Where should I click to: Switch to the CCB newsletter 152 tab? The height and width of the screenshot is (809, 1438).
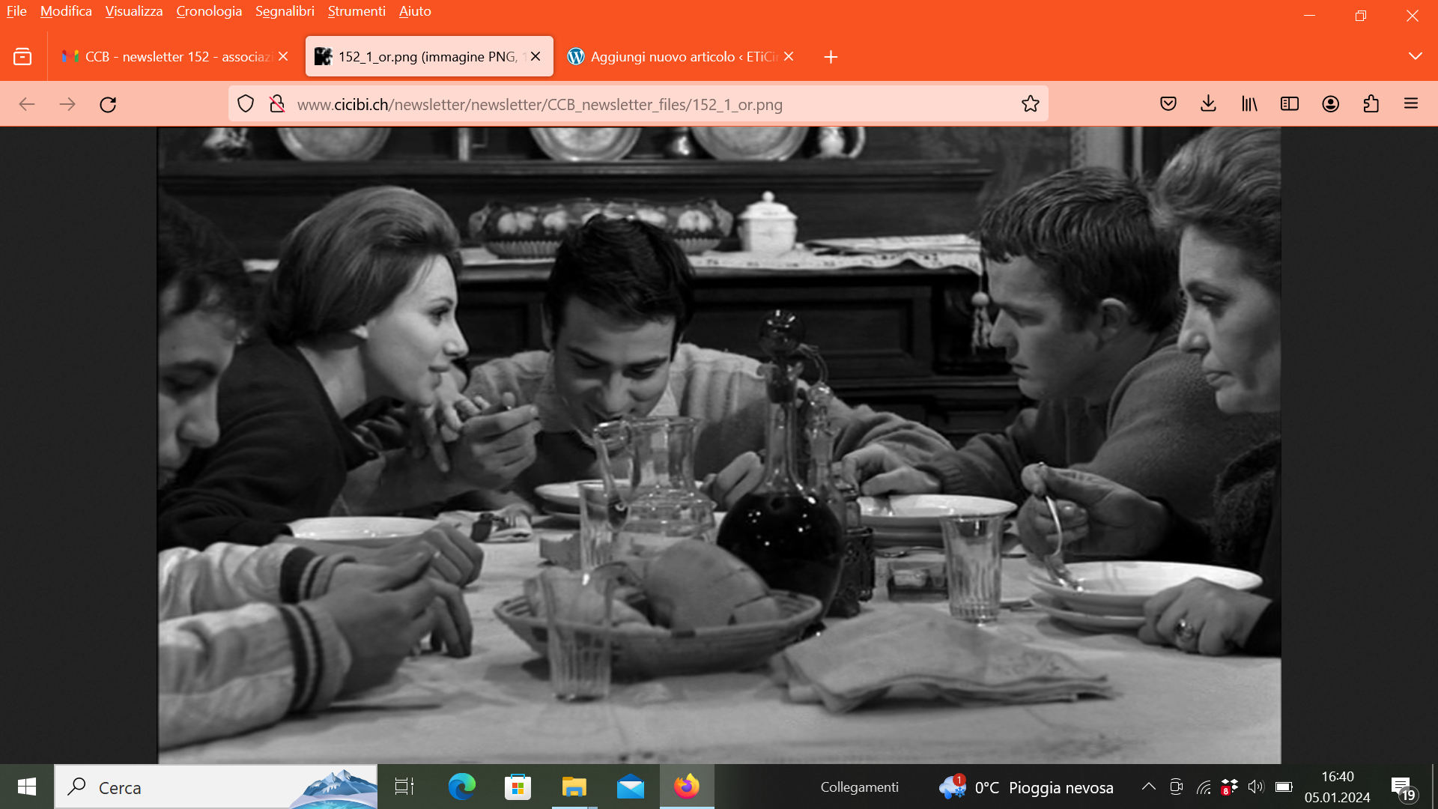click(x=175, y=56)
